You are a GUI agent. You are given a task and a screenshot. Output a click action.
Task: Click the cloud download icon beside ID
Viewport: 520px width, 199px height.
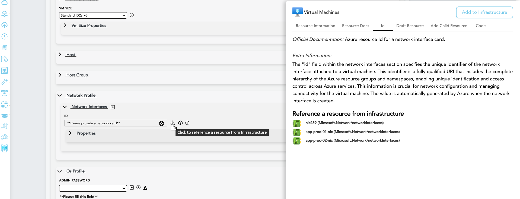pyautogui.click(x=180, y=123)
